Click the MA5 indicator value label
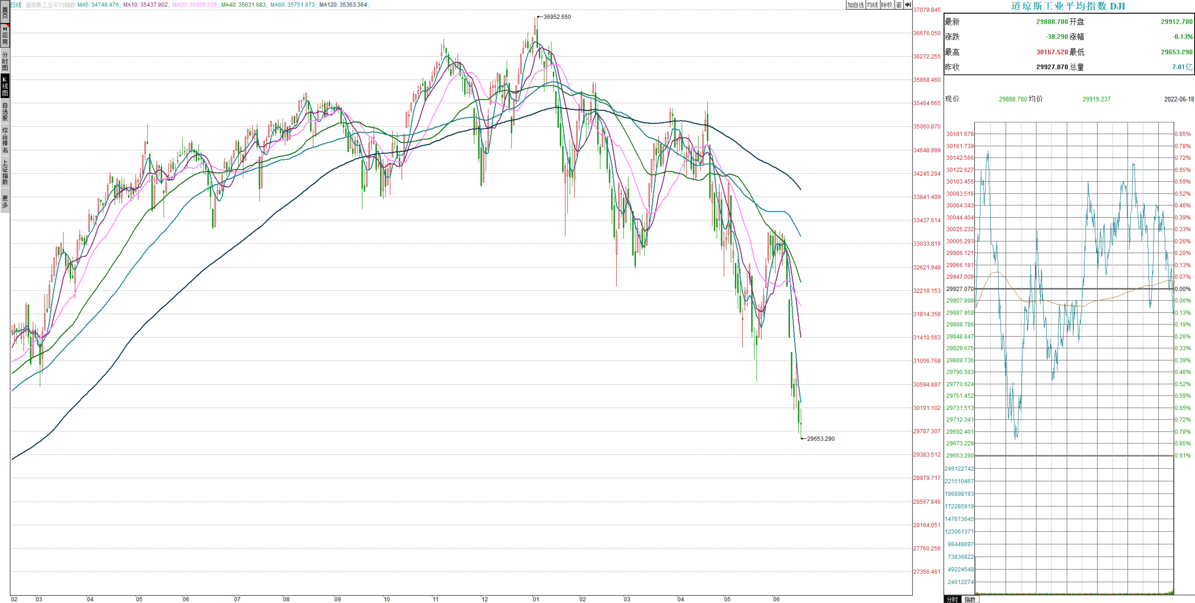Viewport: 1195px width, 603px height. (x=98, y=5)
